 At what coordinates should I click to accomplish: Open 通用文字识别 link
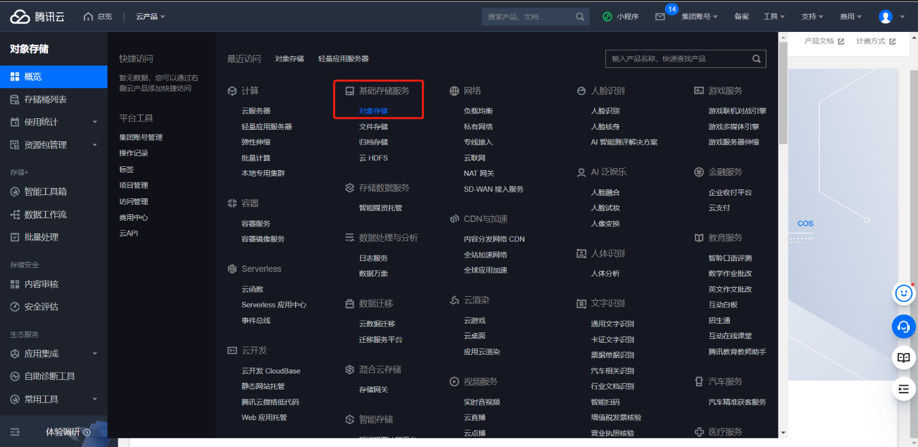612,324
